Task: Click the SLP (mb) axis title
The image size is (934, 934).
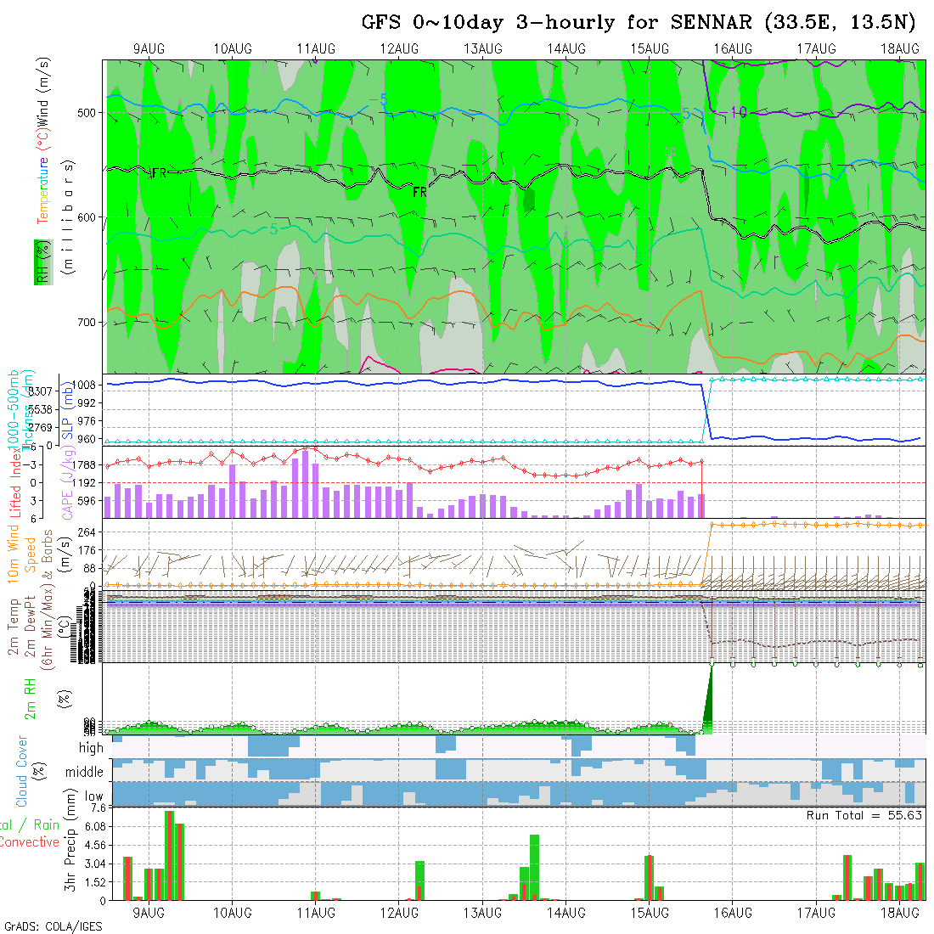Action: 67,410
